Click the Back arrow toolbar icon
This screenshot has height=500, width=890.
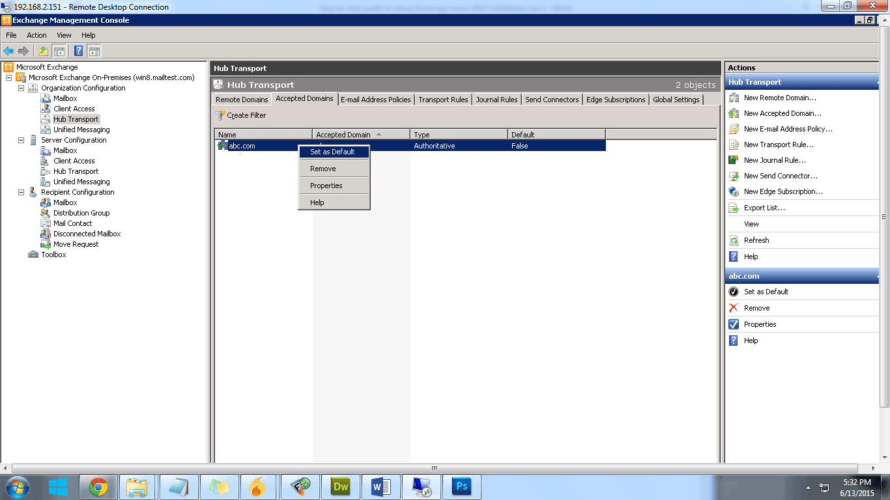[x=8, y=51]
